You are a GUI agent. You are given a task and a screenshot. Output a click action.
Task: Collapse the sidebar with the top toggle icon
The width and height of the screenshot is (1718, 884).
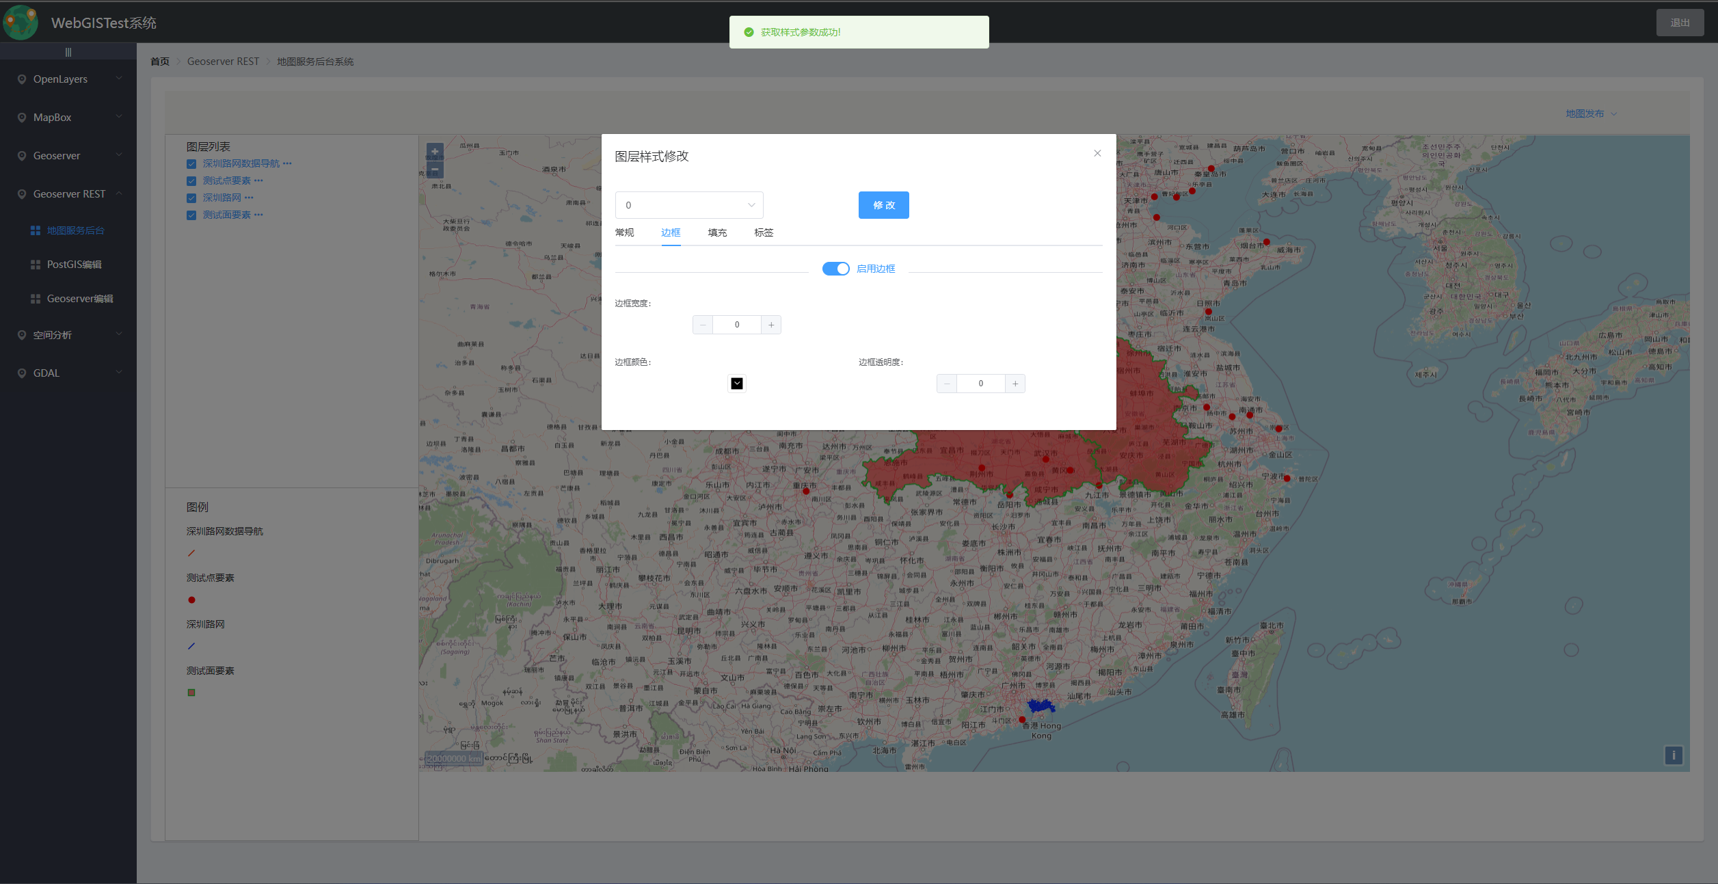(68, 52)
